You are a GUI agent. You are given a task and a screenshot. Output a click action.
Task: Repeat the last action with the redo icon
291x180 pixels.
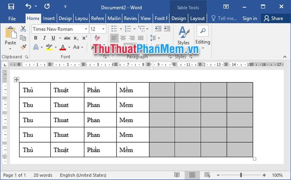point(47,6)
